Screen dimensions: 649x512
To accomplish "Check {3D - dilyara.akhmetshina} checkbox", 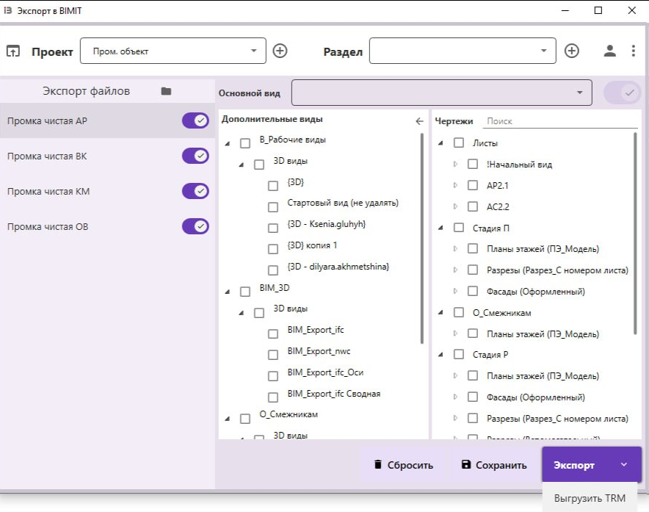I will click(x=273, y=270).
